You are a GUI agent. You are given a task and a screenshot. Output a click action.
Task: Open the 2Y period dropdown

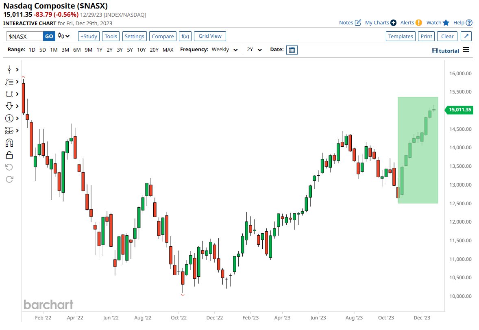pyautogui.click(x=255, y=50)
